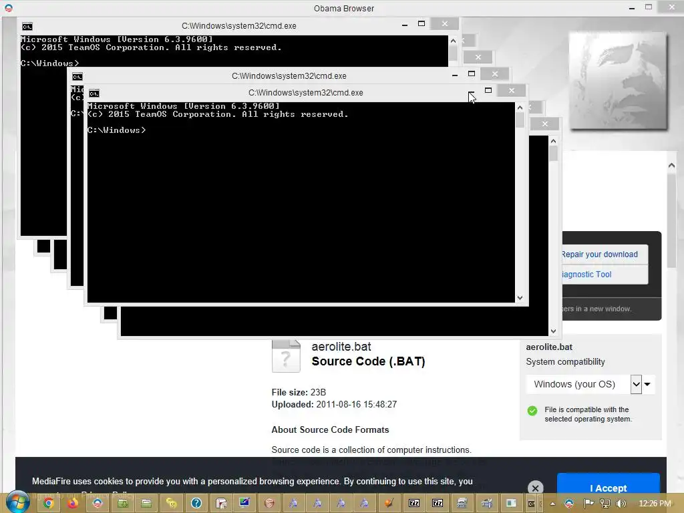Open the Action Center flag icon

588,504
